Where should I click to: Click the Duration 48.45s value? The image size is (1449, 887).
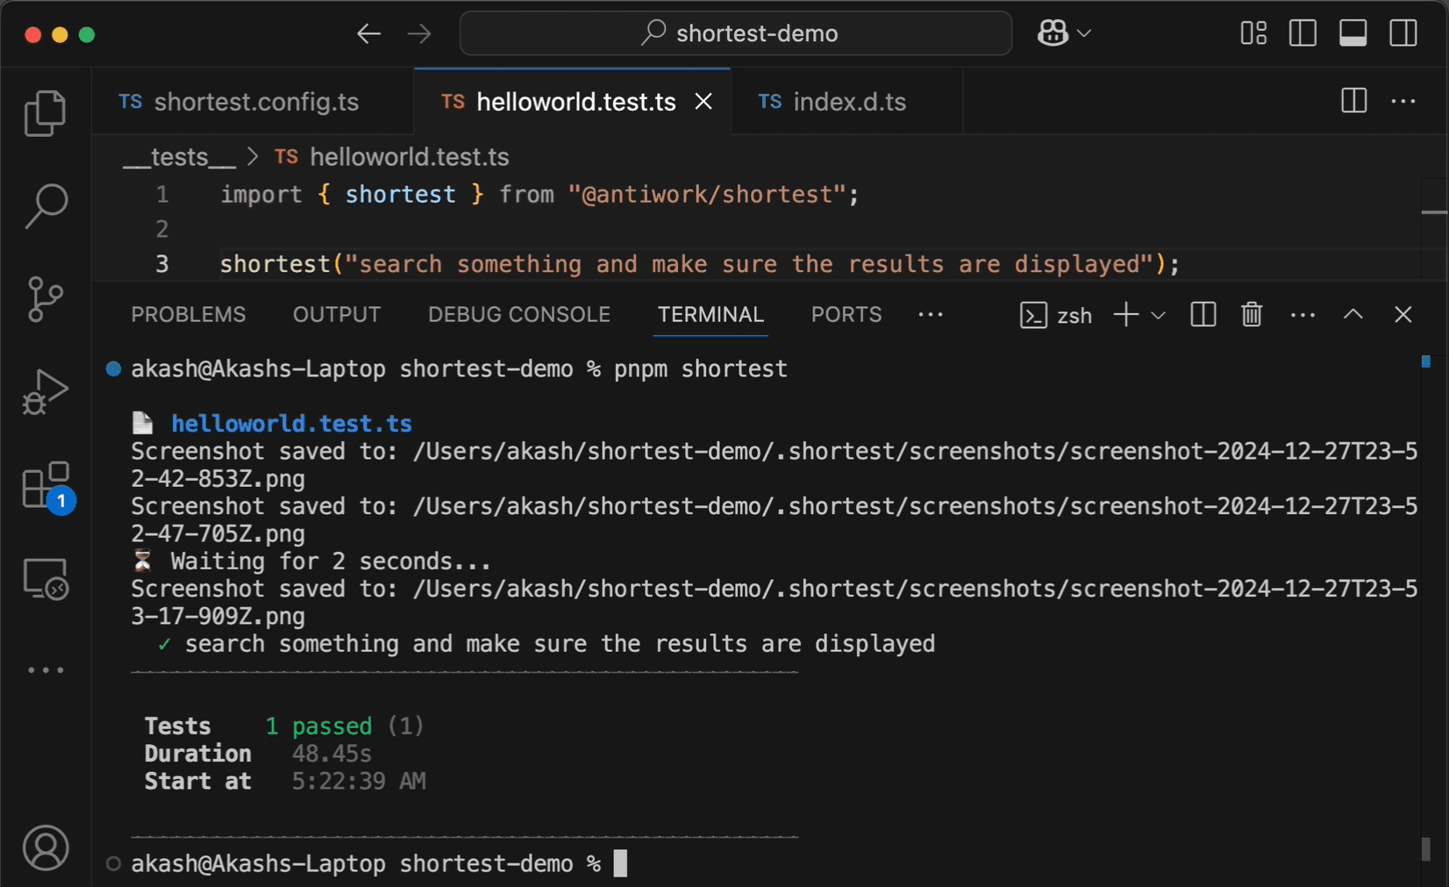pos(332,754)
